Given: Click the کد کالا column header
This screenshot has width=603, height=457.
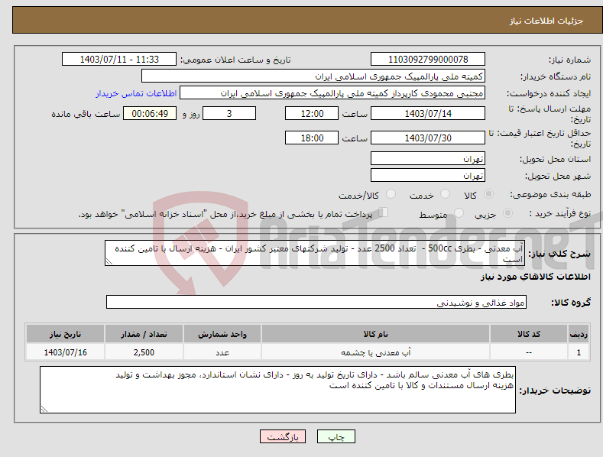Looking at the screenshot, I should click(x=529, y=334).
